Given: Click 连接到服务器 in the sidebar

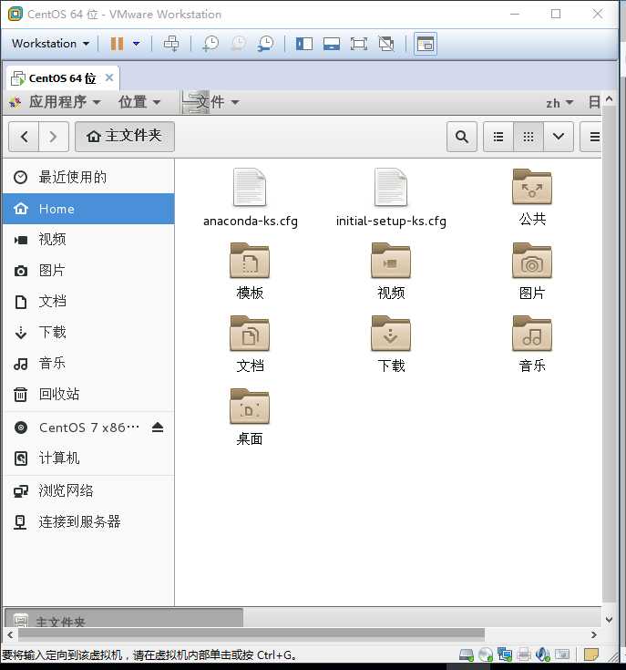Looking at the screenshot, I should 88,522.
